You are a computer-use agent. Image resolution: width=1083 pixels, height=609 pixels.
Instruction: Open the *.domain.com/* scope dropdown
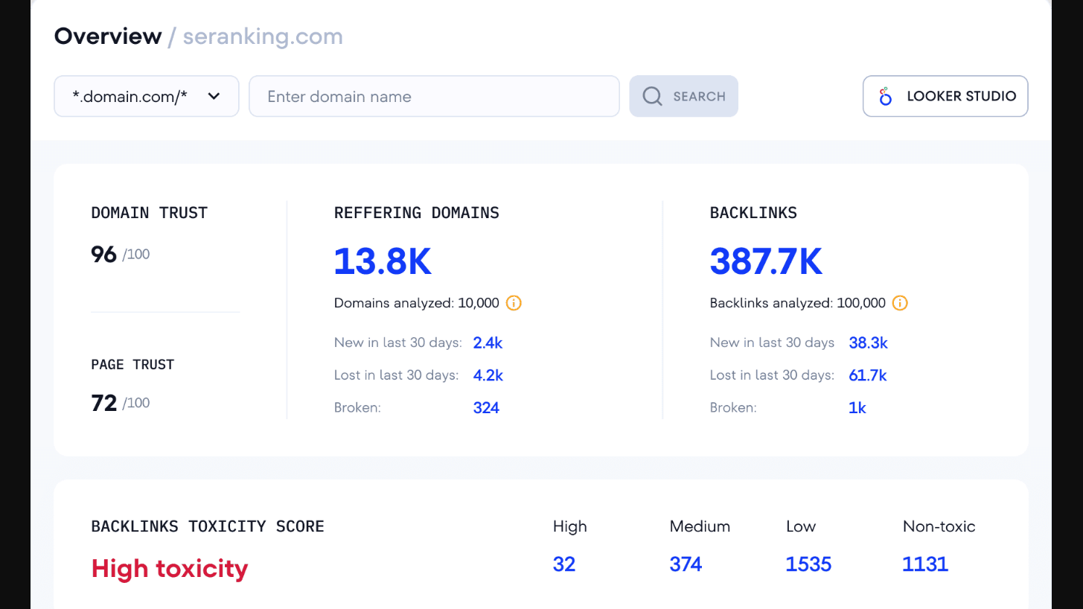click(x=146, y=96)
